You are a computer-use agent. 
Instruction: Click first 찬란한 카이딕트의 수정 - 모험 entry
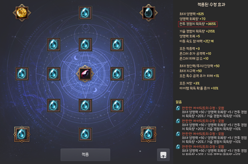click(203, 108)
